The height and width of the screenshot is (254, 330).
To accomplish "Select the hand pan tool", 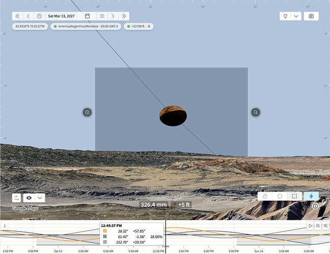I will point(265,196).
